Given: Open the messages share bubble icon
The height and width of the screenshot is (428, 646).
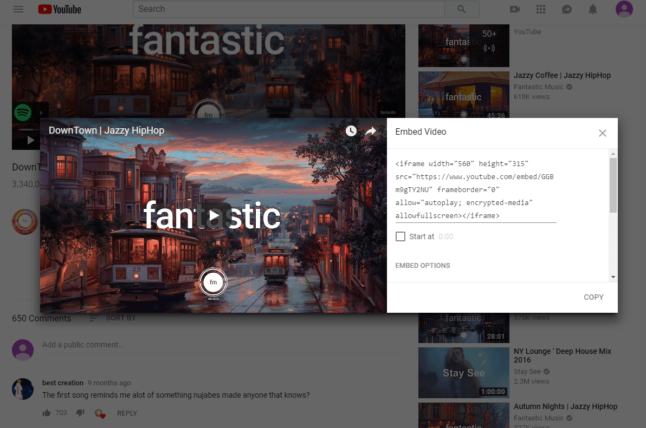Looking at the screenshot, I should coord(567,9).
